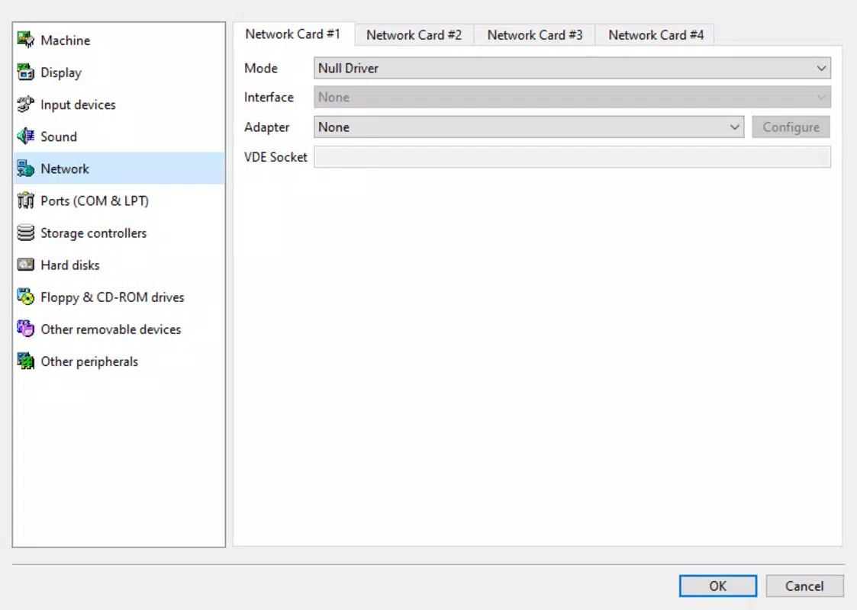Select the Network list entry
The width and height of the screenshot is (857, 610).
pyautogui.click(x=118, y=169)
